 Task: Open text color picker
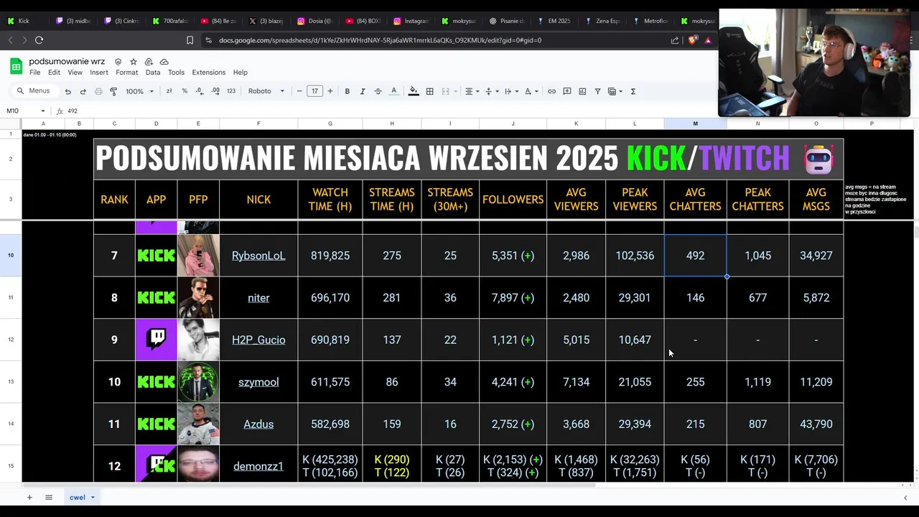pyautogui.click(x=393, y=91)
